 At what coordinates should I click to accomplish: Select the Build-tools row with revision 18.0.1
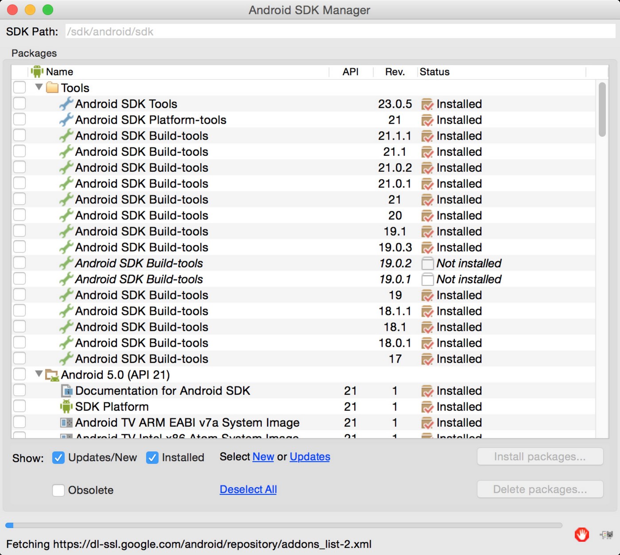coord(303,343)
